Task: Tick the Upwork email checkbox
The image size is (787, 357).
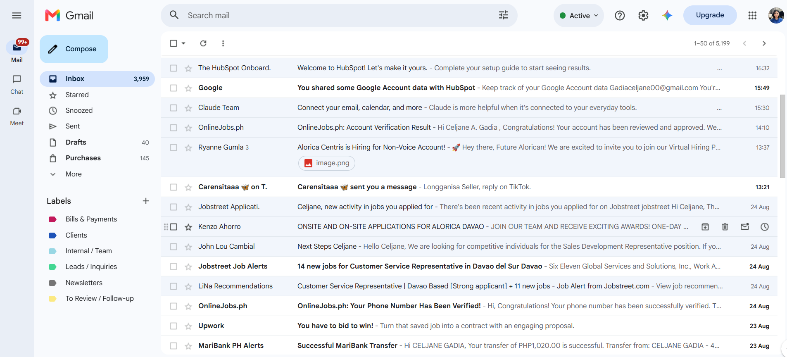Action: coord(174,326)
